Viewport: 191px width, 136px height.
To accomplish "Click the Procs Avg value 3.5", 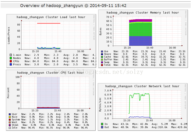I will click(75, 65).
